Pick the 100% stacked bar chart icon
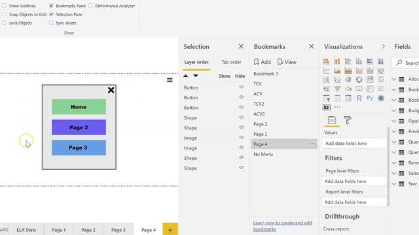The image size is (419, 235). coord(370,61)
